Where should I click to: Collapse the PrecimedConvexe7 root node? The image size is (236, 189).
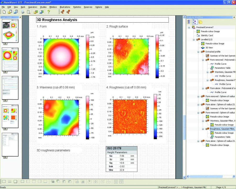[x=189, y=27]
